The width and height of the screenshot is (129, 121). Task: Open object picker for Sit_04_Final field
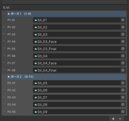(x=123, y=70)
